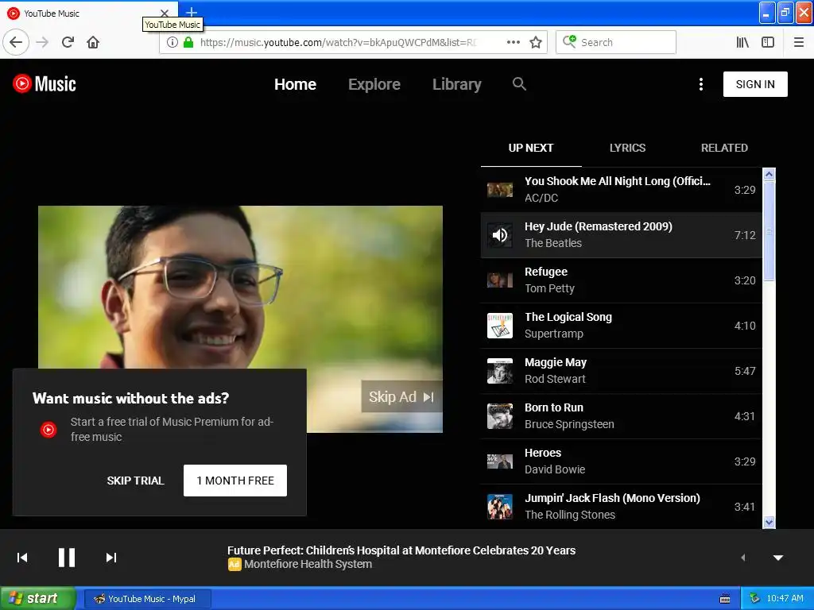
Task: Click the system tray shield icon
Action: coord(755,599)
